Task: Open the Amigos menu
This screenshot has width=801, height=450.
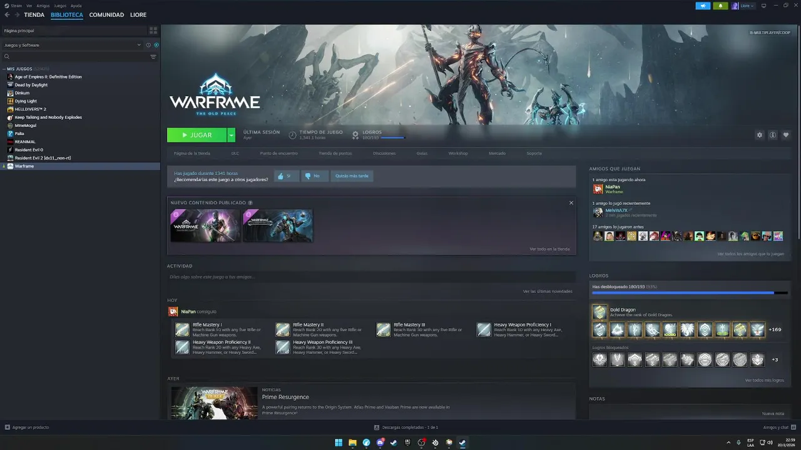Action: coord(43,6)
